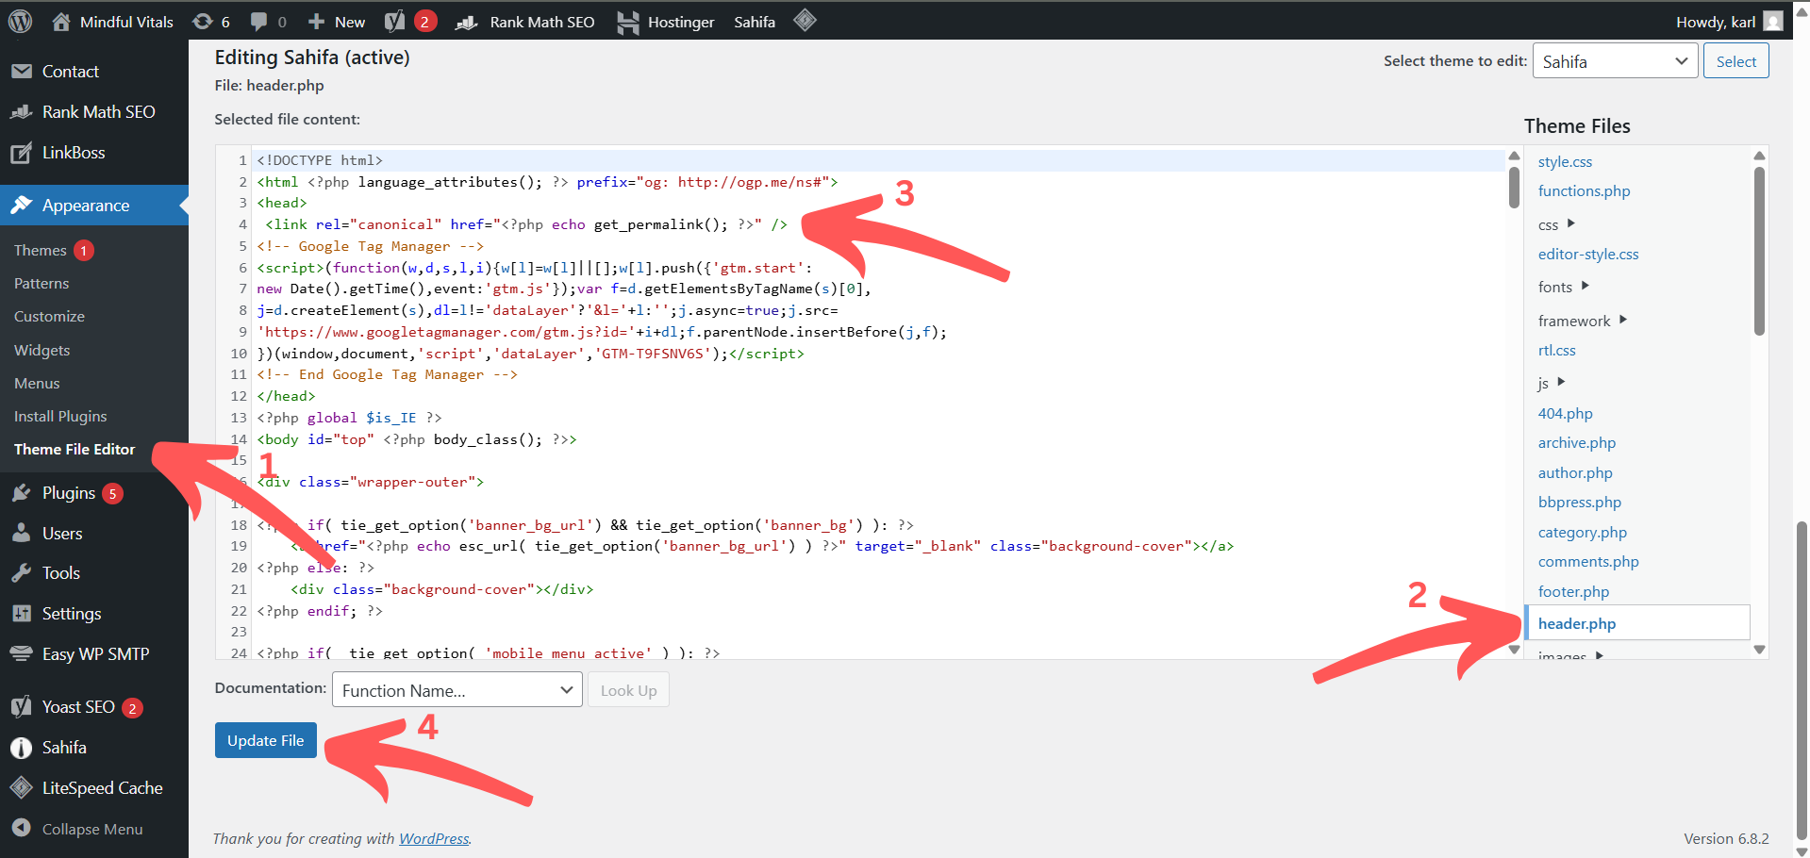Click the Tools wrench icon
This screenshot has height=858, width=1810.
22,573
